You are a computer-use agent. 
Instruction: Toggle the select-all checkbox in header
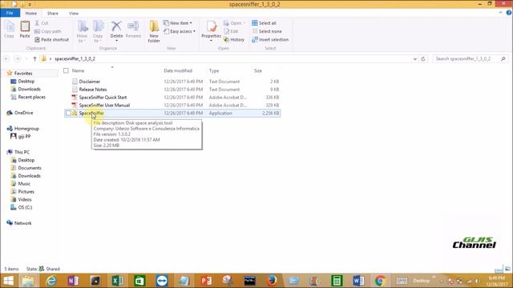click(66, 70)
